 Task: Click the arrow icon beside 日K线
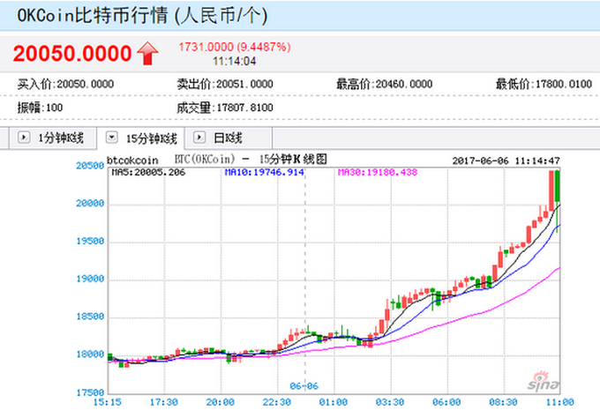[x=199, y=137]
